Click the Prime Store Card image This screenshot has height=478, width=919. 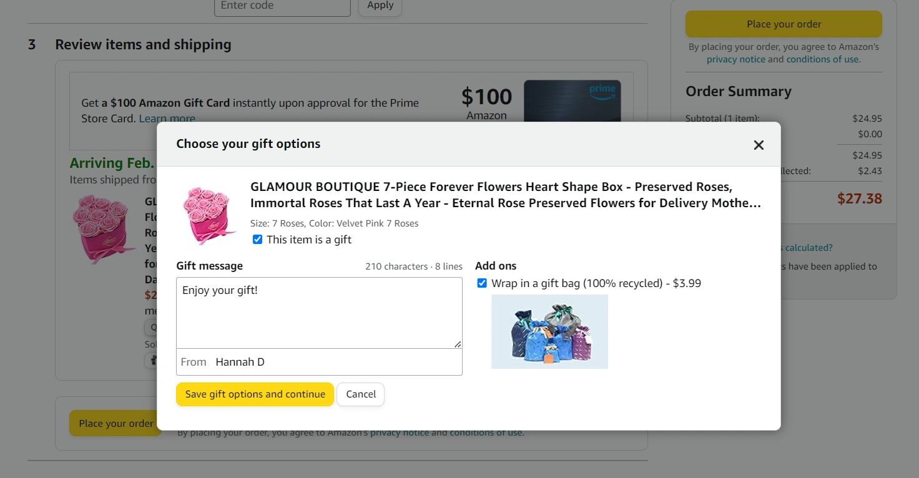572,101
